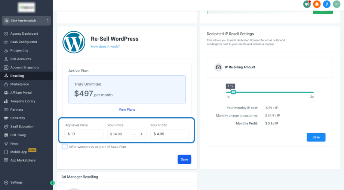Click the envelope icon beside IP Re-billing Amount

tap(218, 67)
